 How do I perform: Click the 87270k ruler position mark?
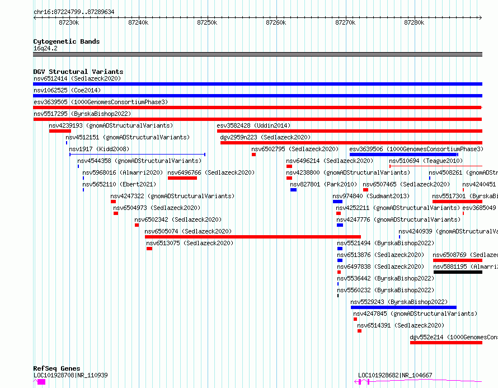[345, 22]
